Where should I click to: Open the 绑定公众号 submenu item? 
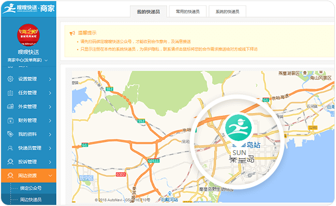pos(31,188)
